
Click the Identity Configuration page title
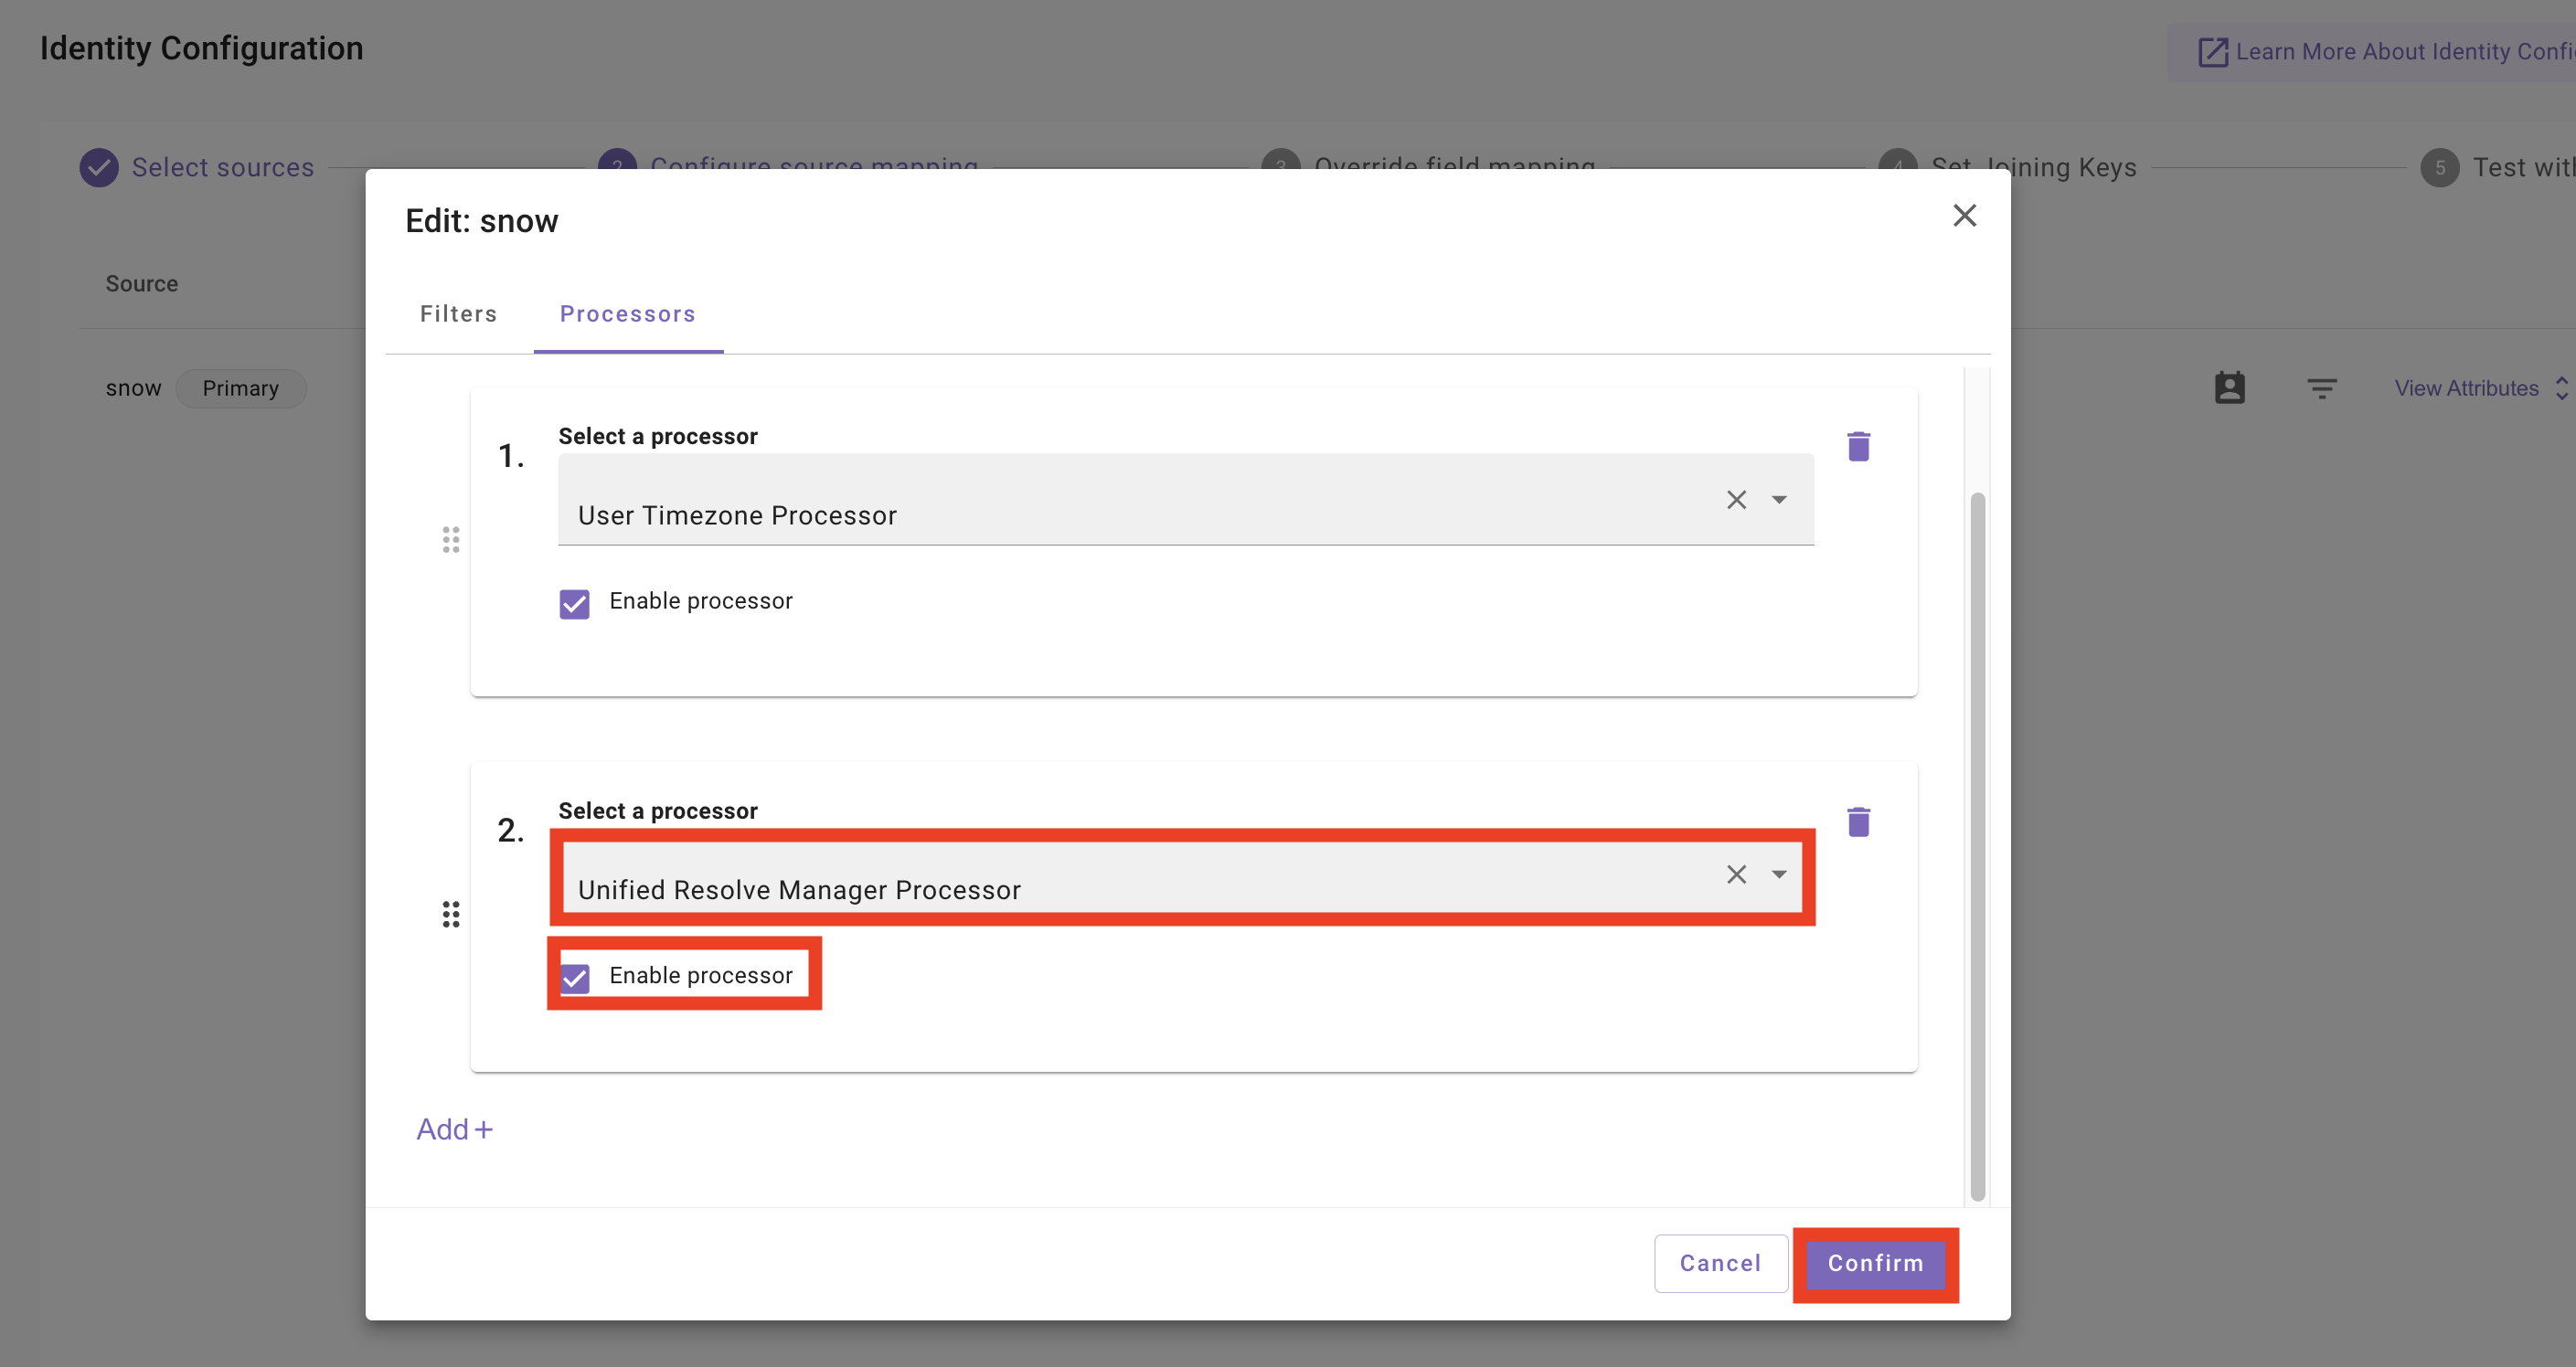pyautogui.click(x=201, y=48)
